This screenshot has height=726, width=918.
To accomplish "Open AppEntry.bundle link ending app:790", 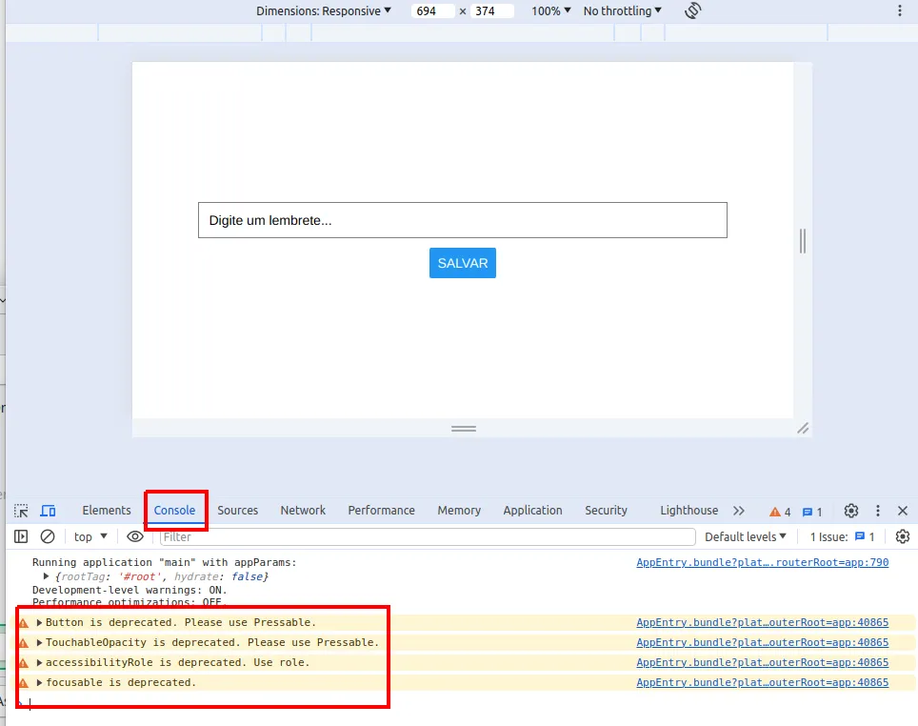I will (x=762, y=562).
